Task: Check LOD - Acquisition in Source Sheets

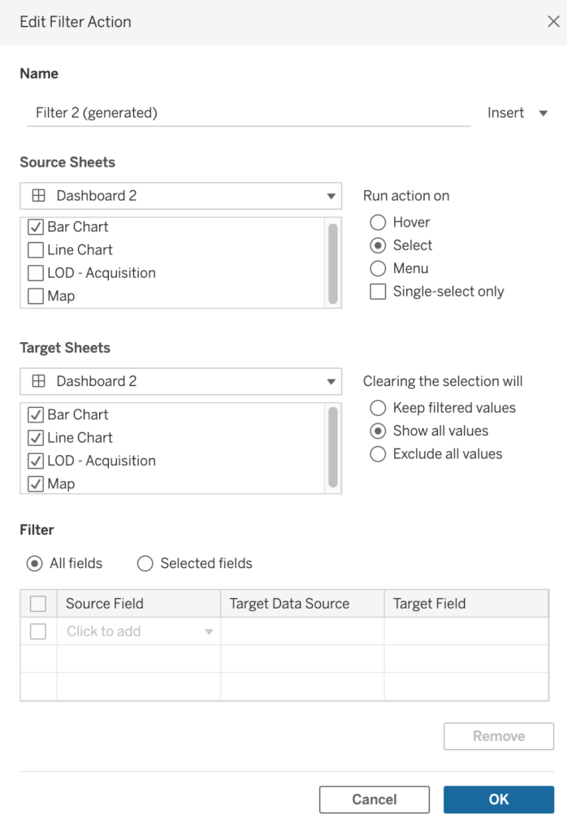Action: 36,273
